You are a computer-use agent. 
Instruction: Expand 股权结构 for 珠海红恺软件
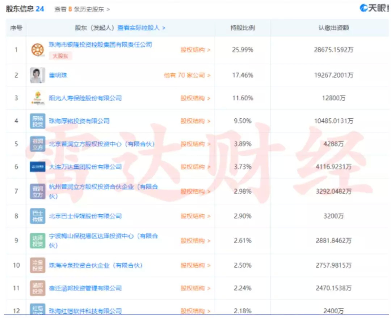[x=195, y=311]
